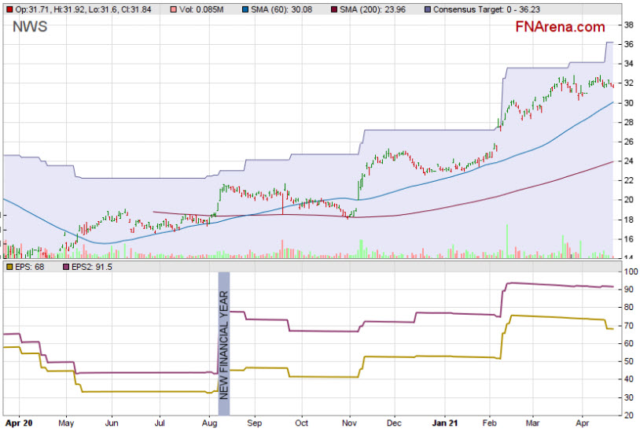Click the red OHLC price legend swatch
The height and width of the screenshot is (436, 640).
coord(9,9)
